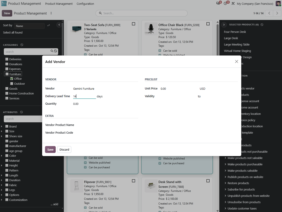The height and width of the screenshot is (212, 282).
Task: Open the Two-Seat Sofa product thumbnail
Action: [77, 29]
